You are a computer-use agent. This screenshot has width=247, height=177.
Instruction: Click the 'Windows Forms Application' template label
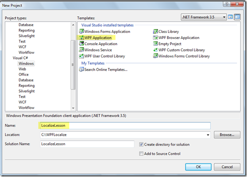point(107,31)
